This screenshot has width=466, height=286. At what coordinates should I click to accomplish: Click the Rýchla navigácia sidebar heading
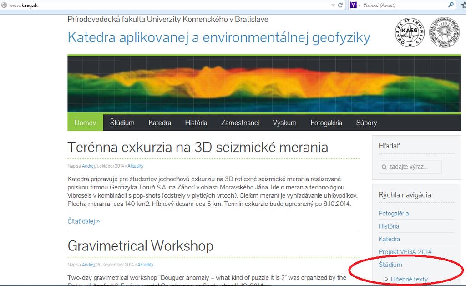405,195
